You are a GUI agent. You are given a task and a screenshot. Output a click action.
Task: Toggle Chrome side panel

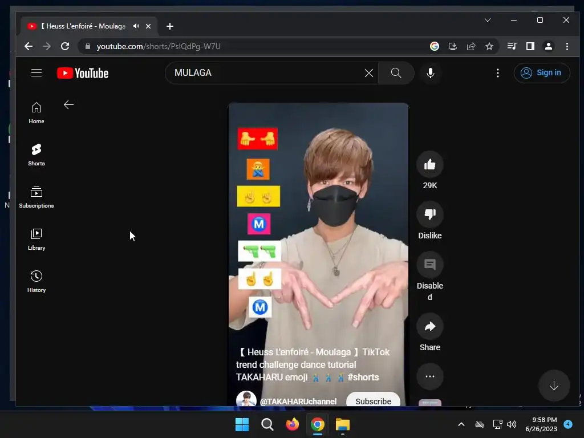(x=530, y=46)
